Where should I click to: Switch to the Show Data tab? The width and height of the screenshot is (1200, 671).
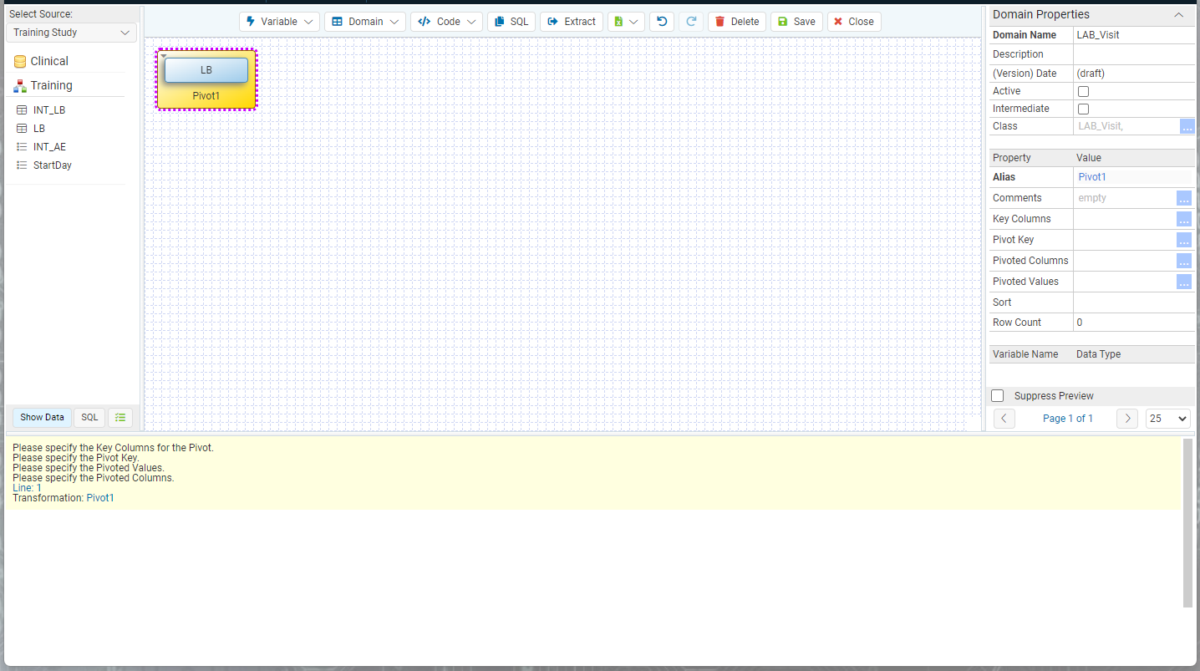pos(42,417)
